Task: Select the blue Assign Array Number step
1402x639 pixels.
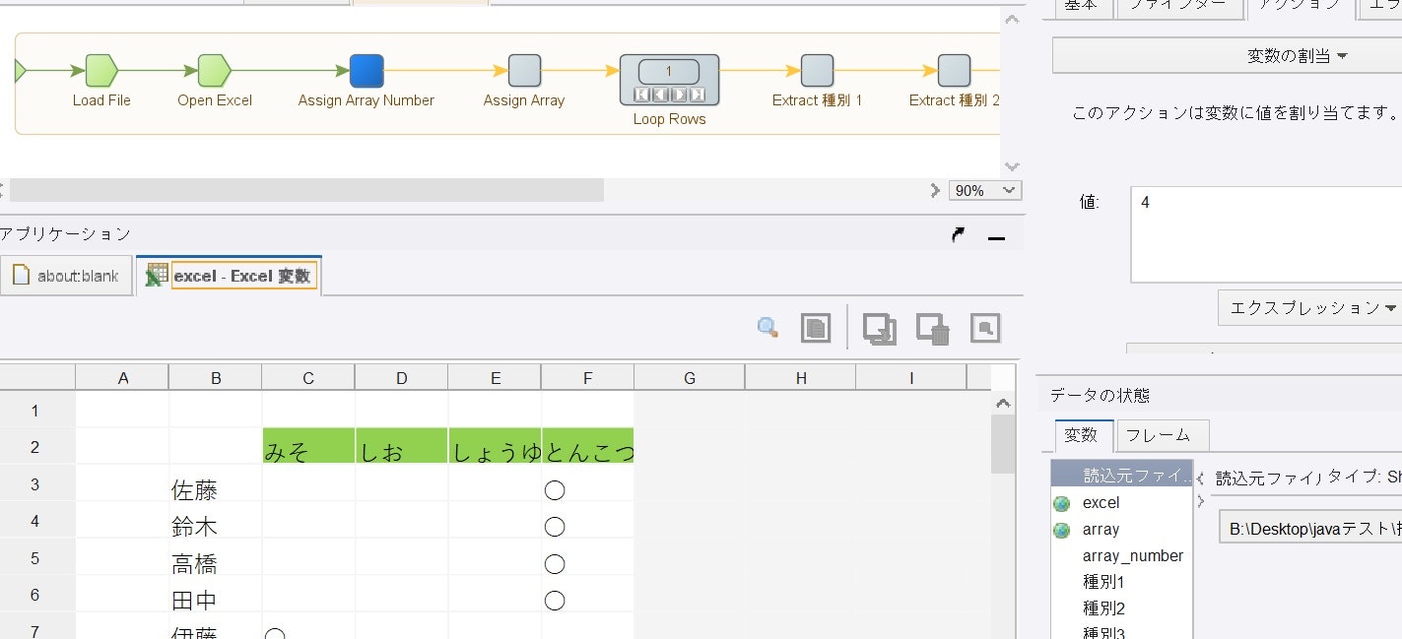Action: 367,71
